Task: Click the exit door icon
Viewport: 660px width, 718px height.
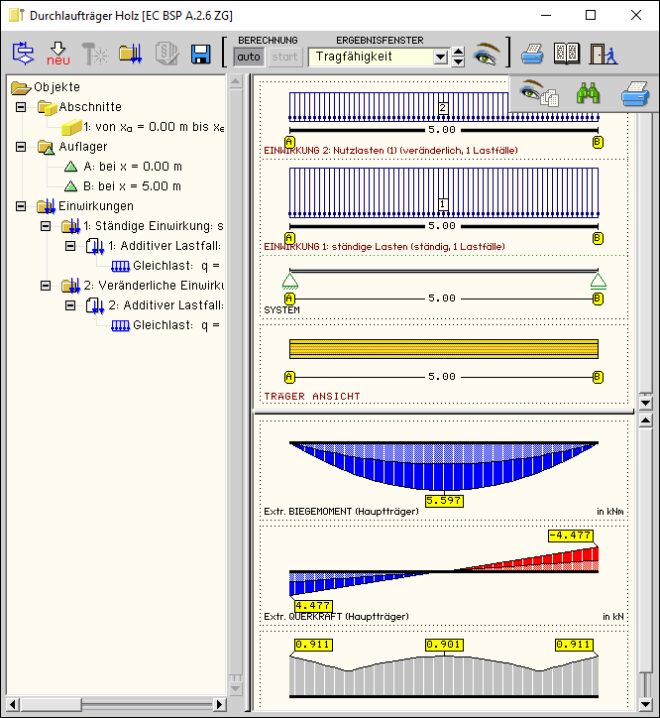Action: point(602,54)
